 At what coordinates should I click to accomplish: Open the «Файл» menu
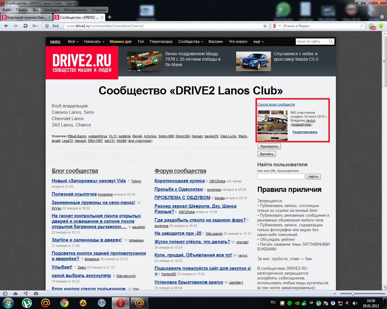pyautogui.click(x=7, y=10)
